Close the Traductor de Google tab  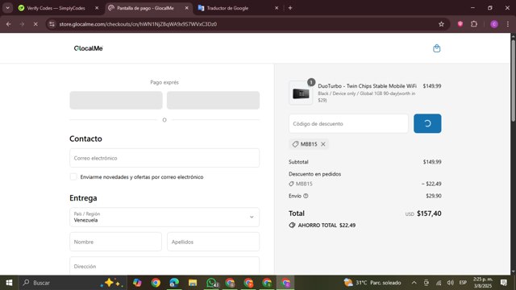pos(277,8)
